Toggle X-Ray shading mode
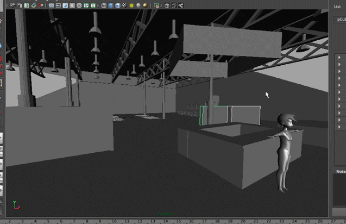 [167, 5]
